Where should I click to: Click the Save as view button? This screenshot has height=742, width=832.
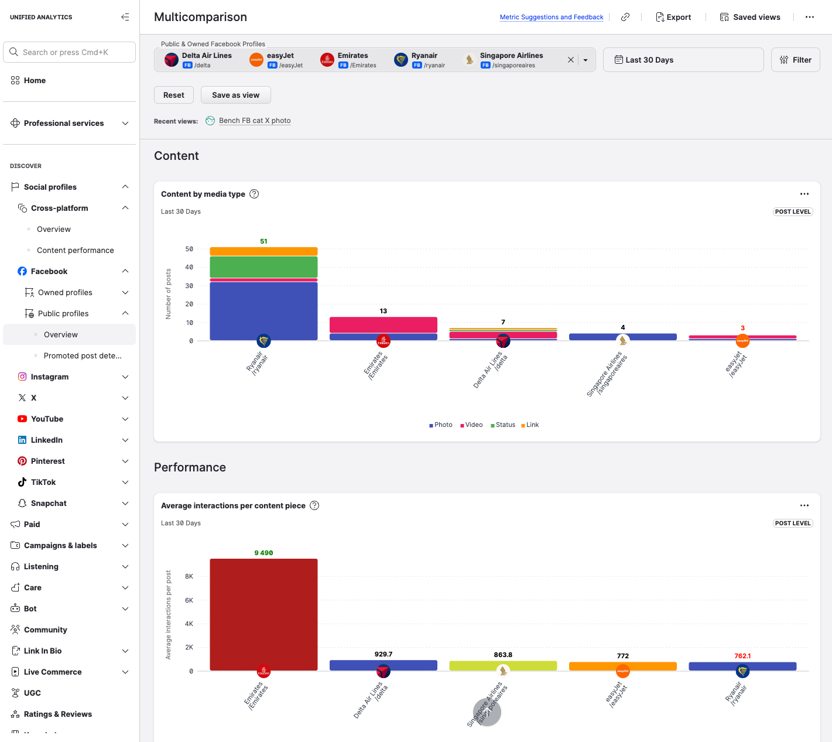[235, 95]
